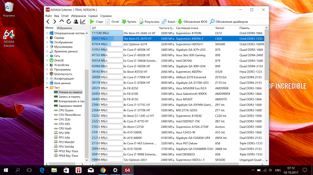Select the FP64 Ray-Trace test
The width and height of the screenshot is (313, 175).
coord(68,156)
